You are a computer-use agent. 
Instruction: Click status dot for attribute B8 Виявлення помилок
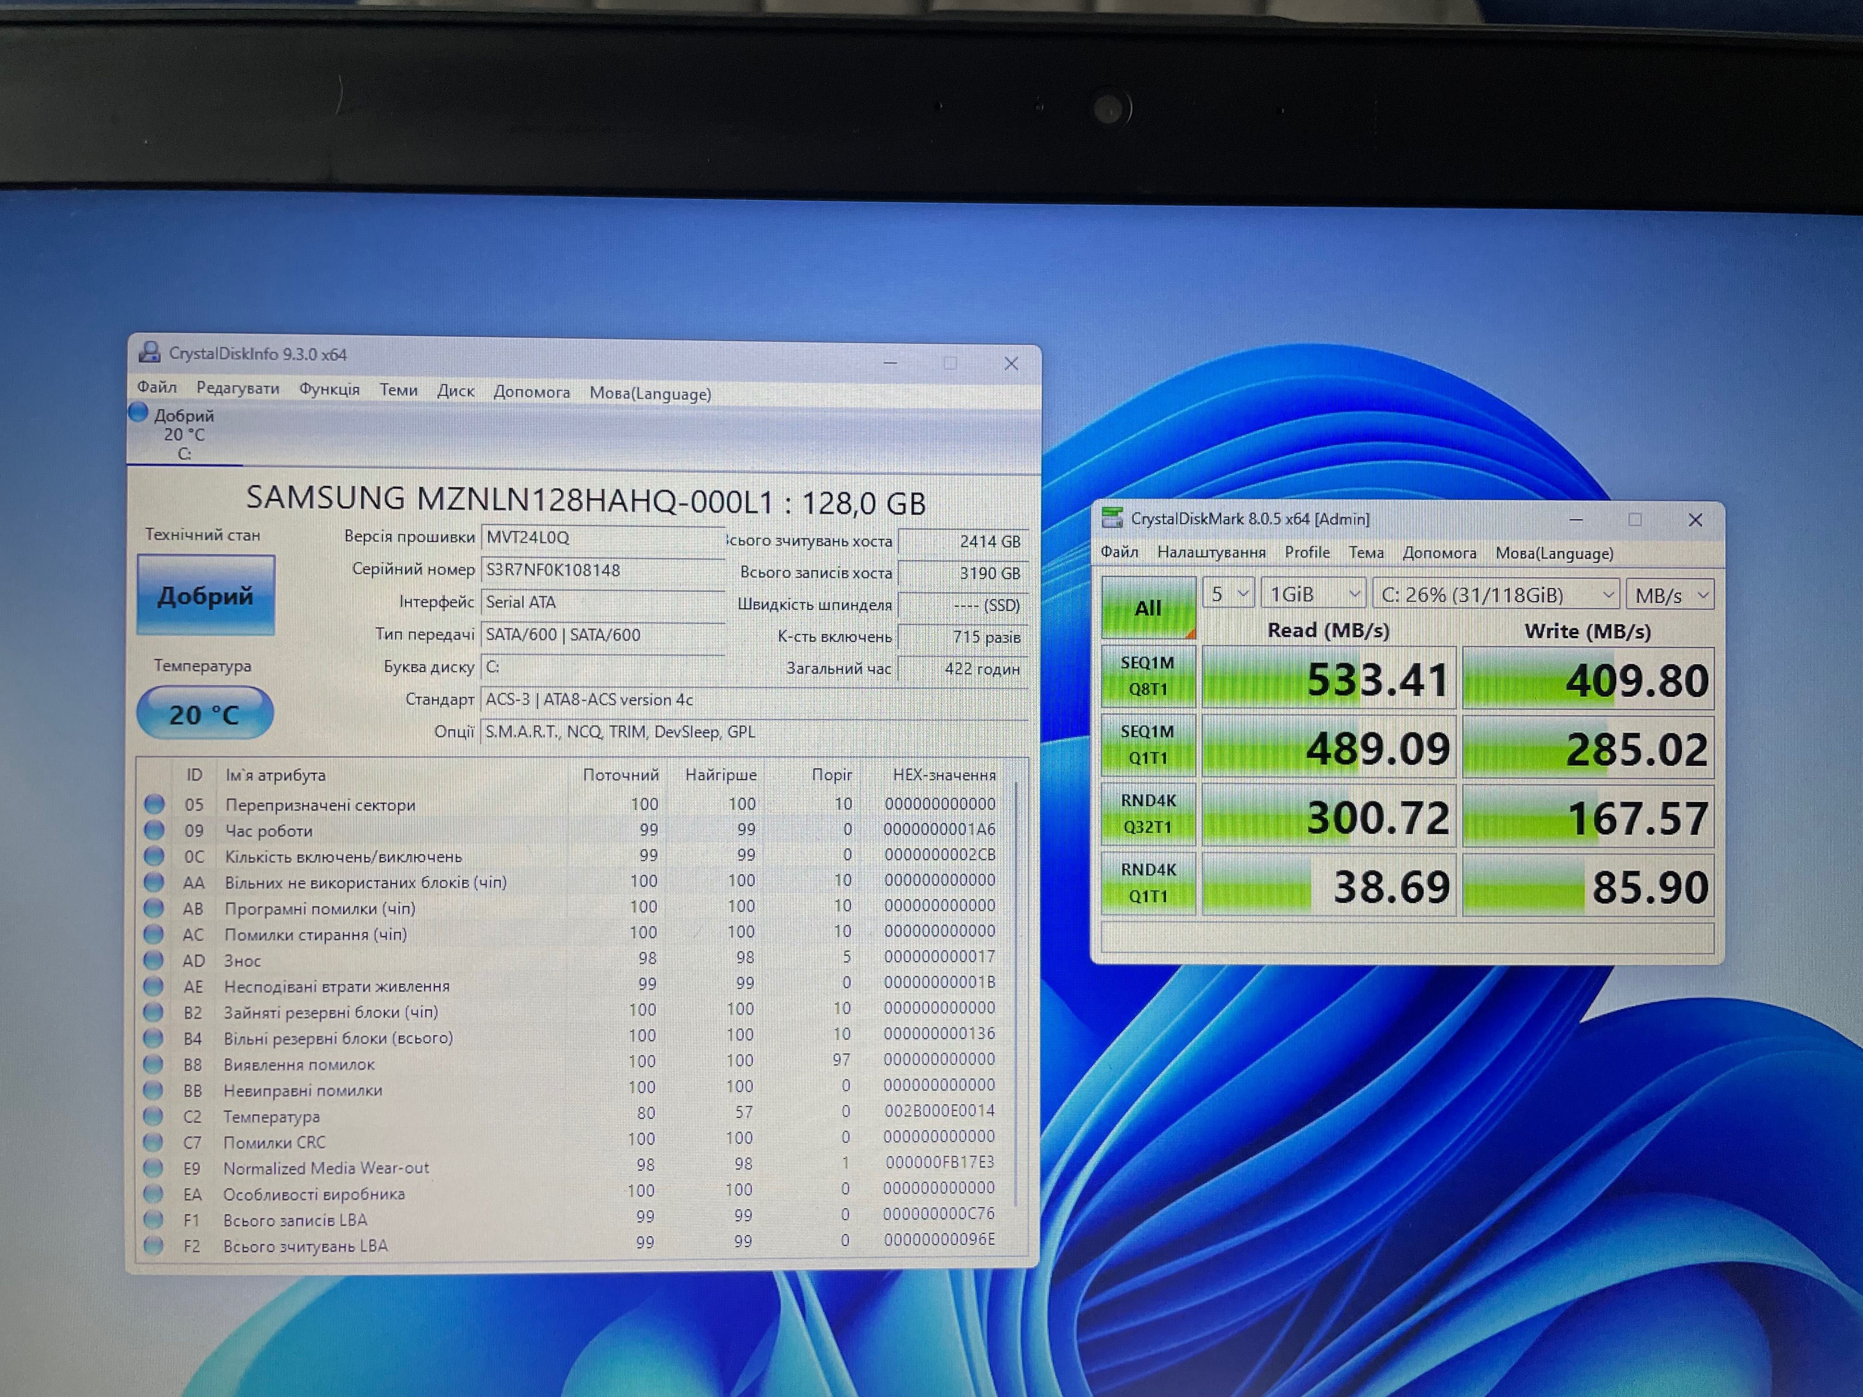coord(153,1063)
